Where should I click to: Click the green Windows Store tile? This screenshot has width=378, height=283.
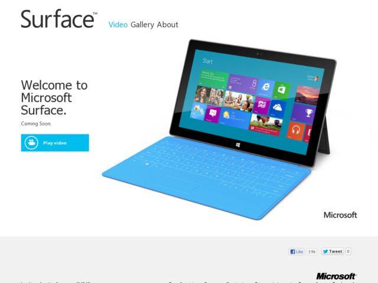(x=281, y=90)
